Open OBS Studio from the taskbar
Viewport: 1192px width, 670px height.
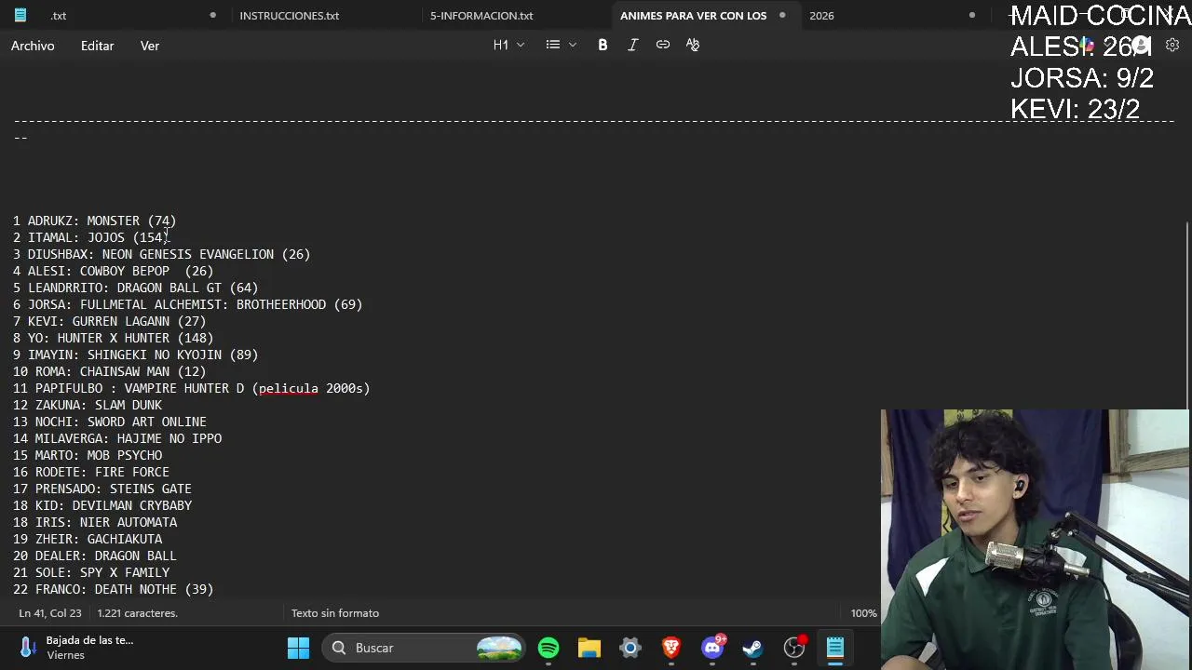pos(794,648)
